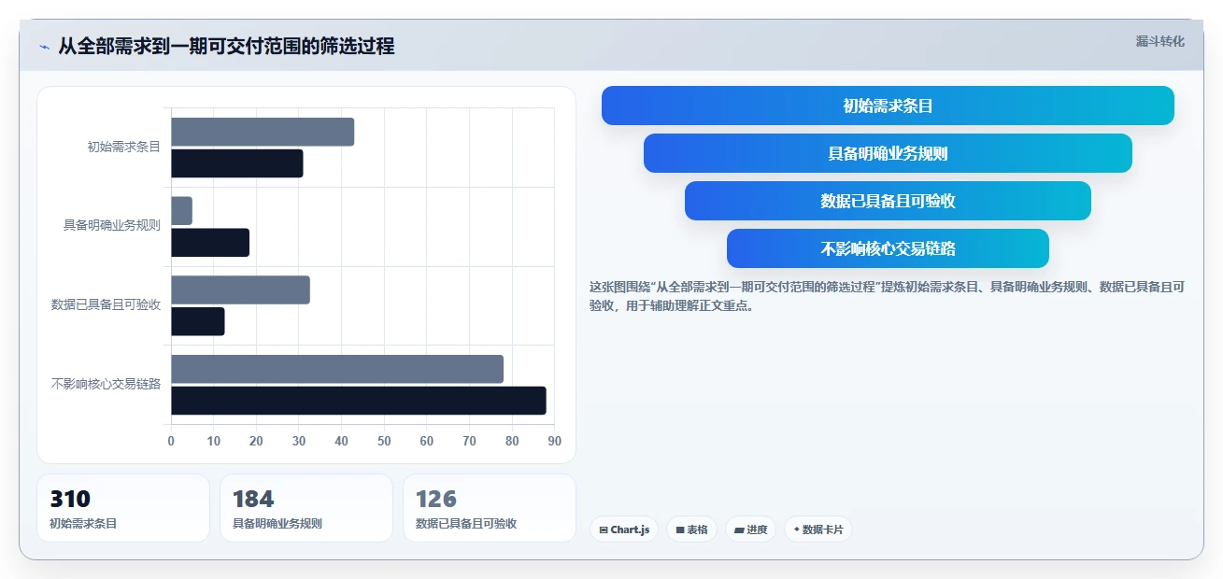Click the y-axis label 具备明确业务规则
The height and width of the screenshot is (579, 1223).
111,226
